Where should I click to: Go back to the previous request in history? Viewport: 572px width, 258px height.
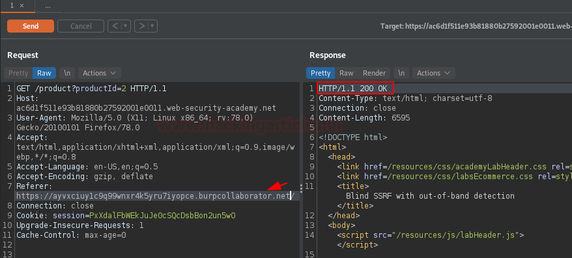coord(115,26)
